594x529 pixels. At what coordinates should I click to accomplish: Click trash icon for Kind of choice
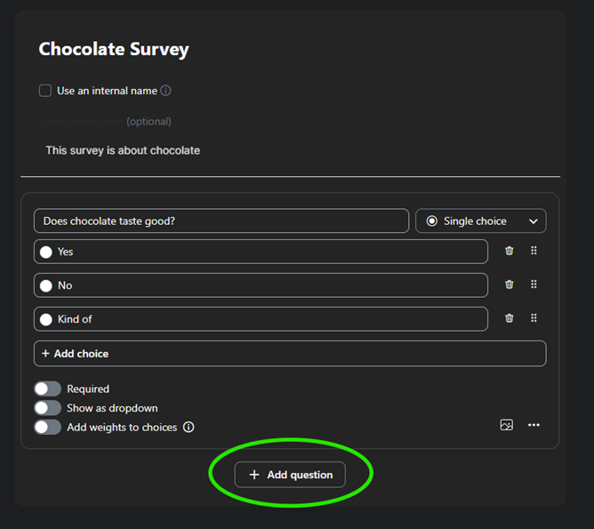510,318
